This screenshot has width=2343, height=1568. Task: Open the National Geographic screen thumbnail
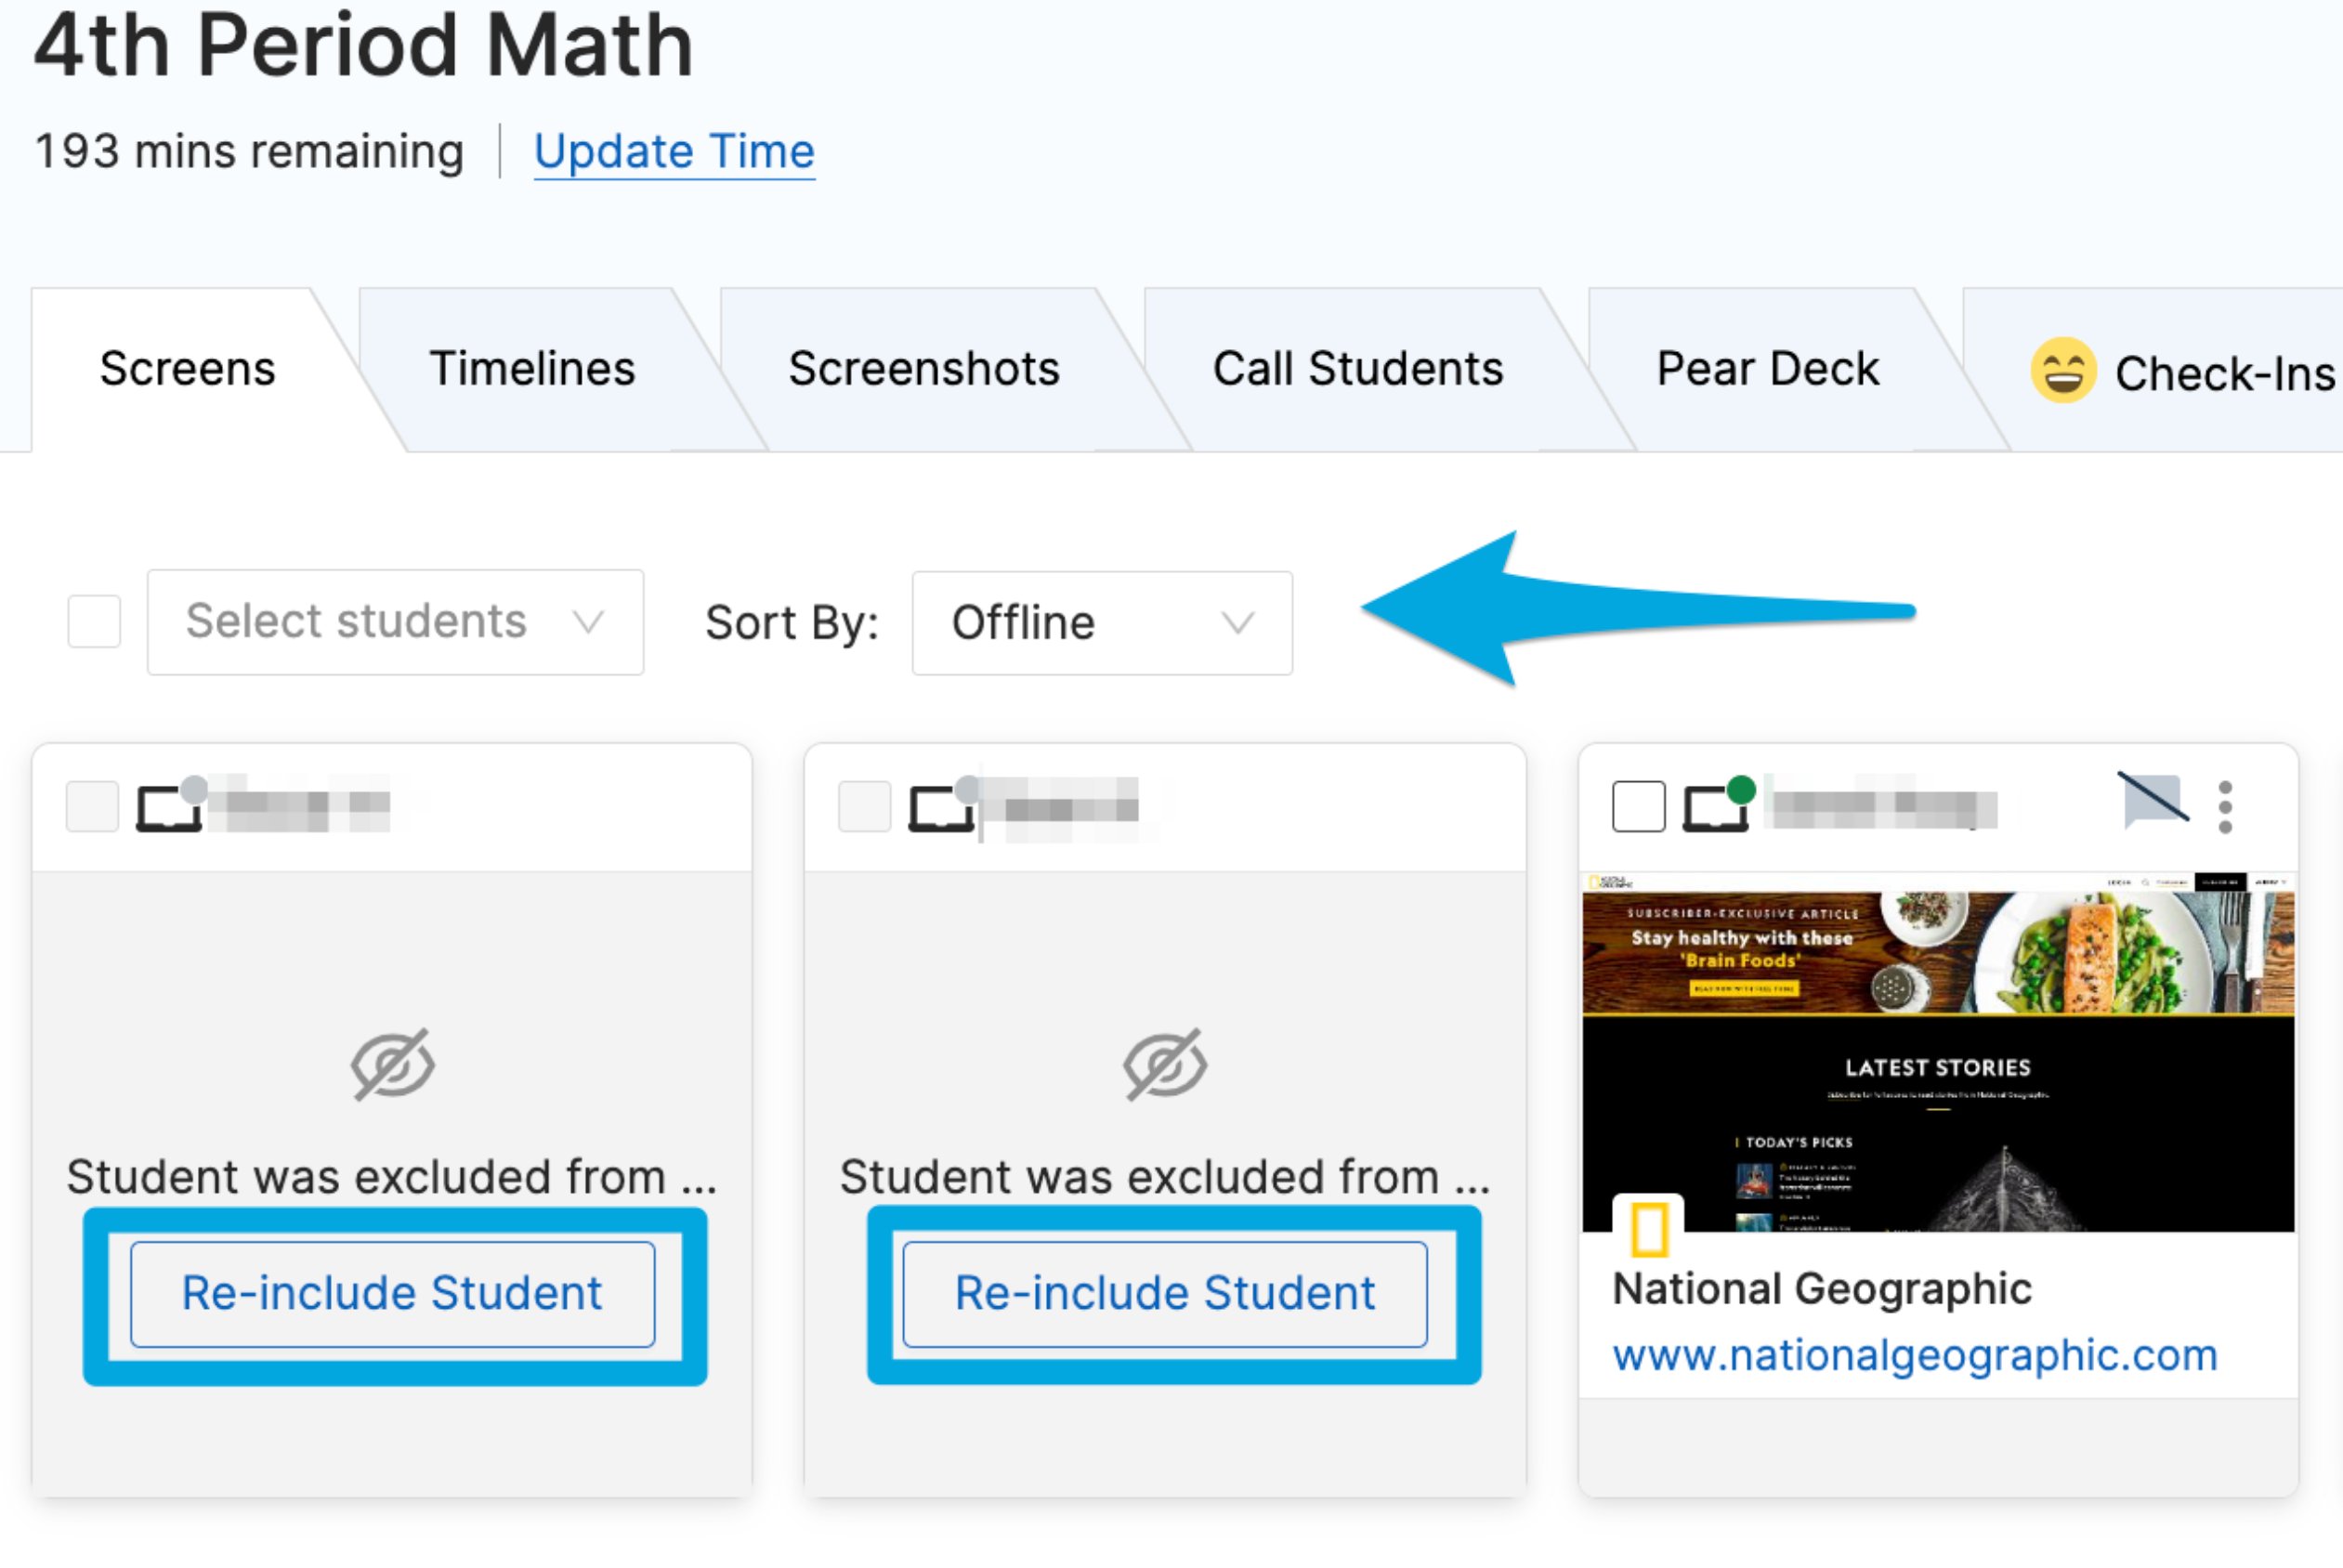tap(1938, 1052)
